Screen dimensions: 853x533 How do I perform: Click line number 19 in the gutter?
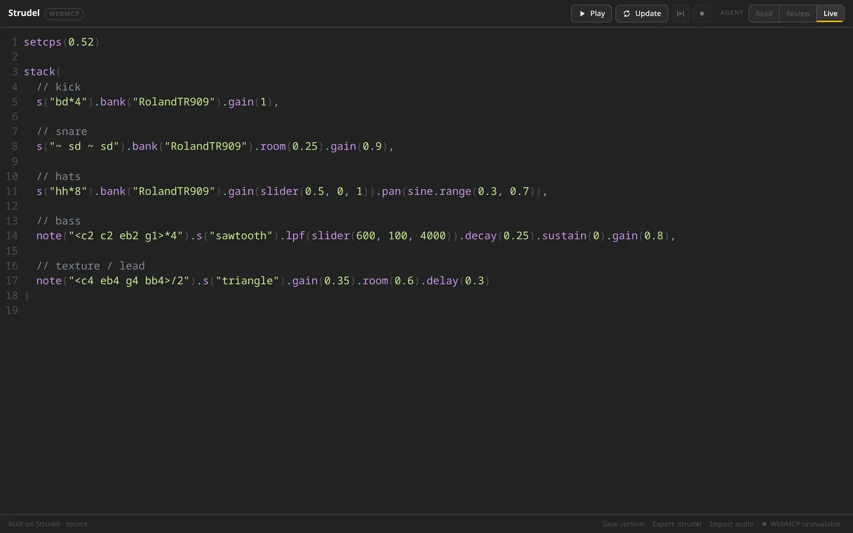point(12,311)
